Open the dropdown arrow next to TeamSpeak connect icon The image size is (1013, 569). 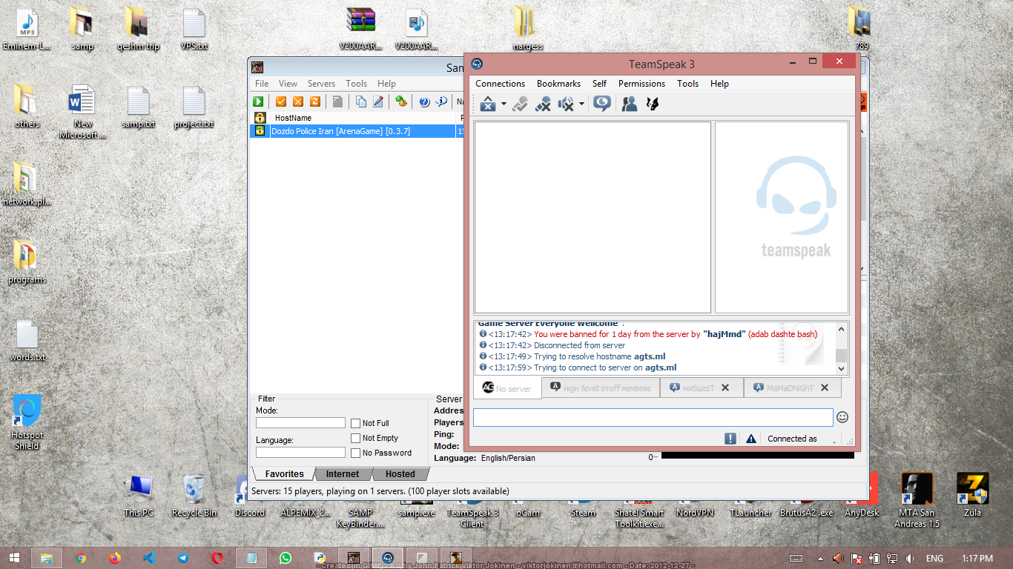tap(504, 104)
